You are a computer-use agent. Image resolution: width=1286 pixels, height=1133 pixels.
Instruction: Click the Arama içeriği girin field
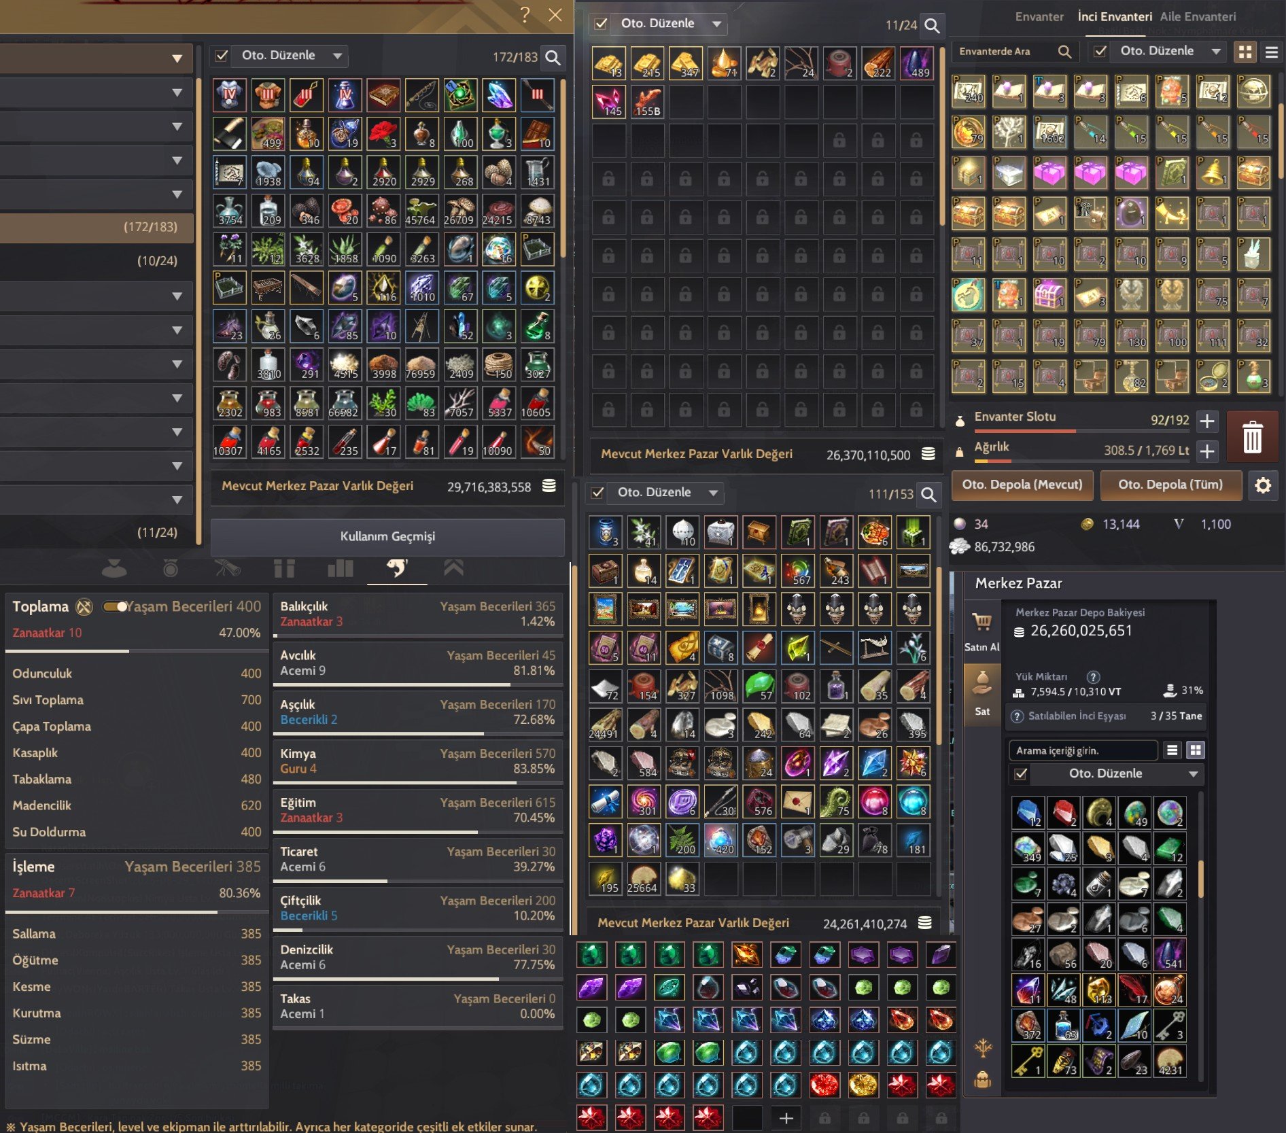click(1083, 750)
